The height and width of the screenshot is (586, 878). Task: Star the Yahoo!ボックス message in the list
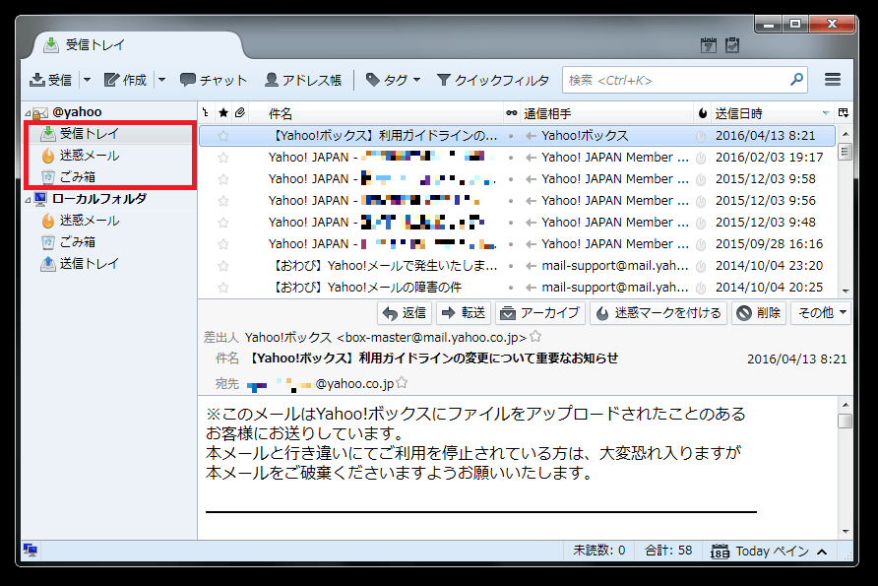[x=223, y=136]
